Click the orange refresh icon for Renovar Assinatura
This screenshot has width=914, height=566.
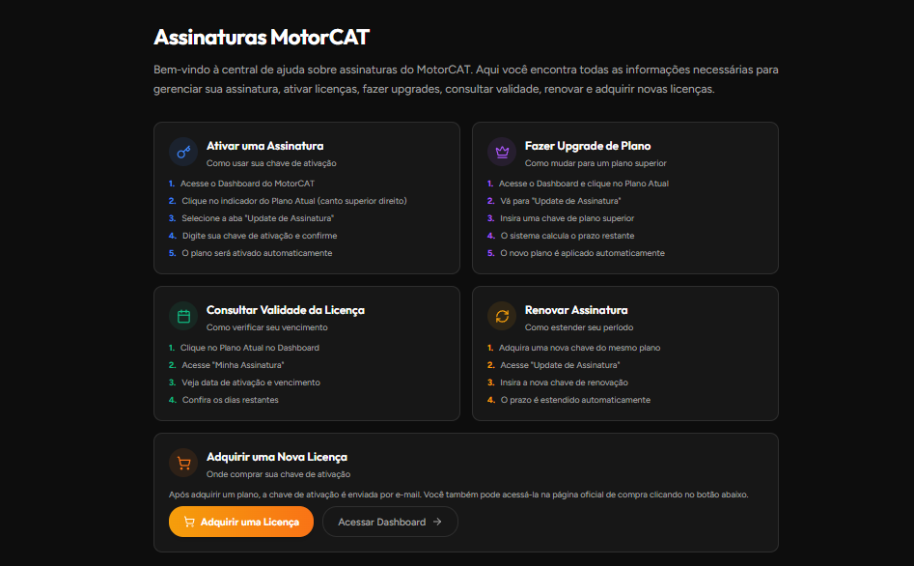click(x=502, y=316)
